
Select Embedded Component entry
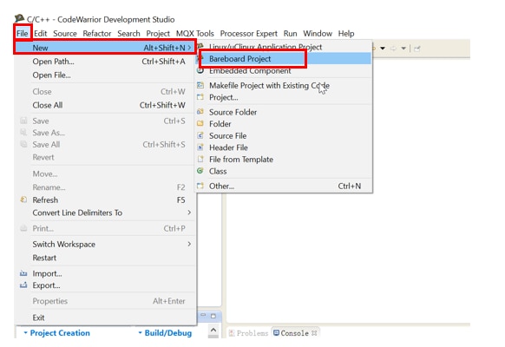284,71
